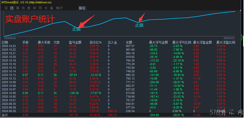This screenshot has width=244, height=118.
Task: Select the 2020.10.21 date row
Action: (9, 53)
